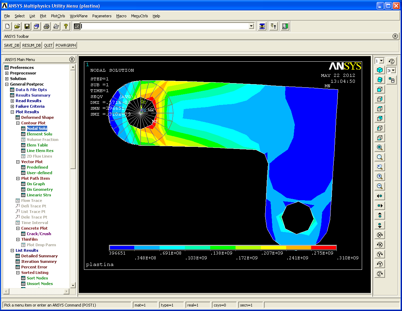Screen dimensions: 402x311
Task: Expand the Preprocessor tree node
Action: (x=7, y=73)
